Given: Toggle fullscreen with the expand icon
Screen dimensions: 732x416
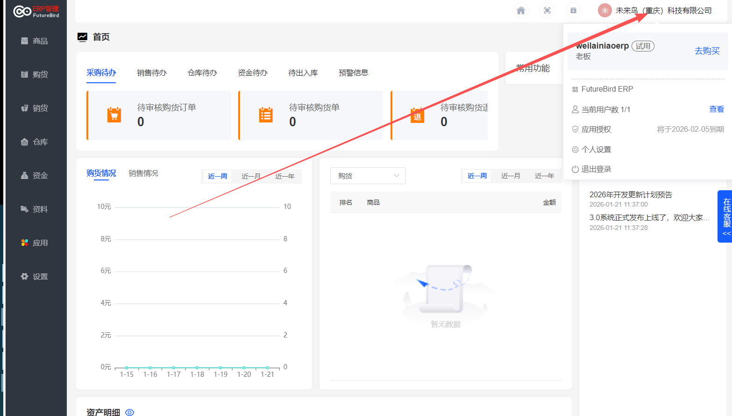Looking at the screenshot, I should [547, 10].
